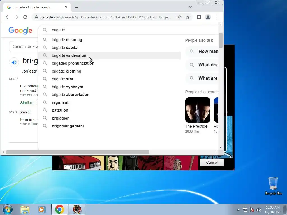Click Cancel in the background game window
Viewport: 287px width, 215px height.
(212, 163)
